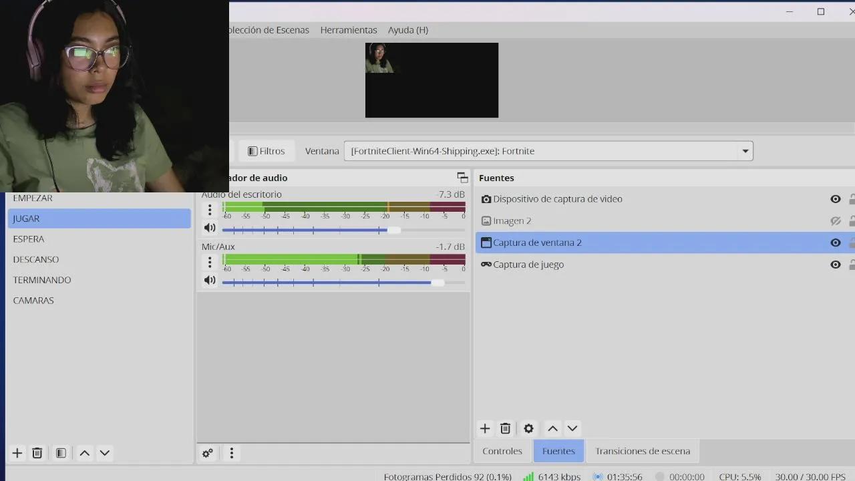
Task: Click the gamepad icon of Captura de juego
Action: pyautogui.click(x=486, y=265)
